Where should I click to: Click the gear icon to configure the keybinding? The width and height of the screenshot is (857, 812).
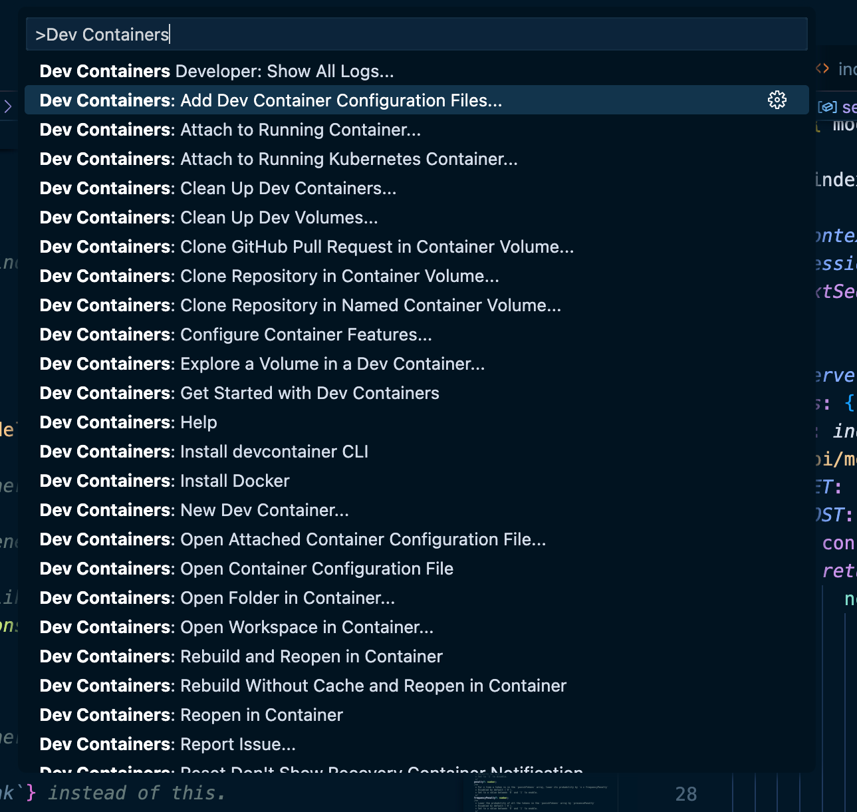[777, 100]
